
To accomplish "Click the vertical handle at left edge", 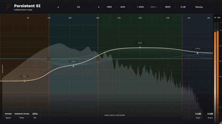I will tap(2, 69).
